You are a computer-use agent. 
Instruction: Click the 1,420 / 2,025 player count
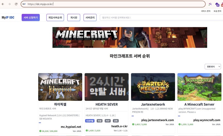click(x=94, y=131)
